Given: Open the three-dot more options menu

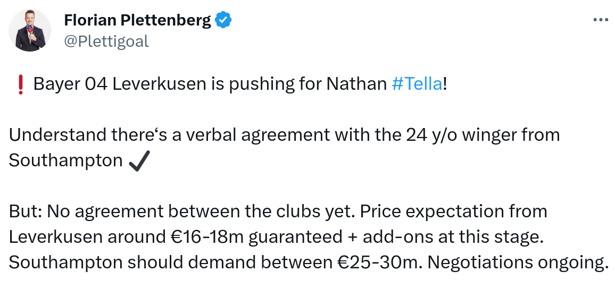Looking at the screenshot, I should point(600,20).
